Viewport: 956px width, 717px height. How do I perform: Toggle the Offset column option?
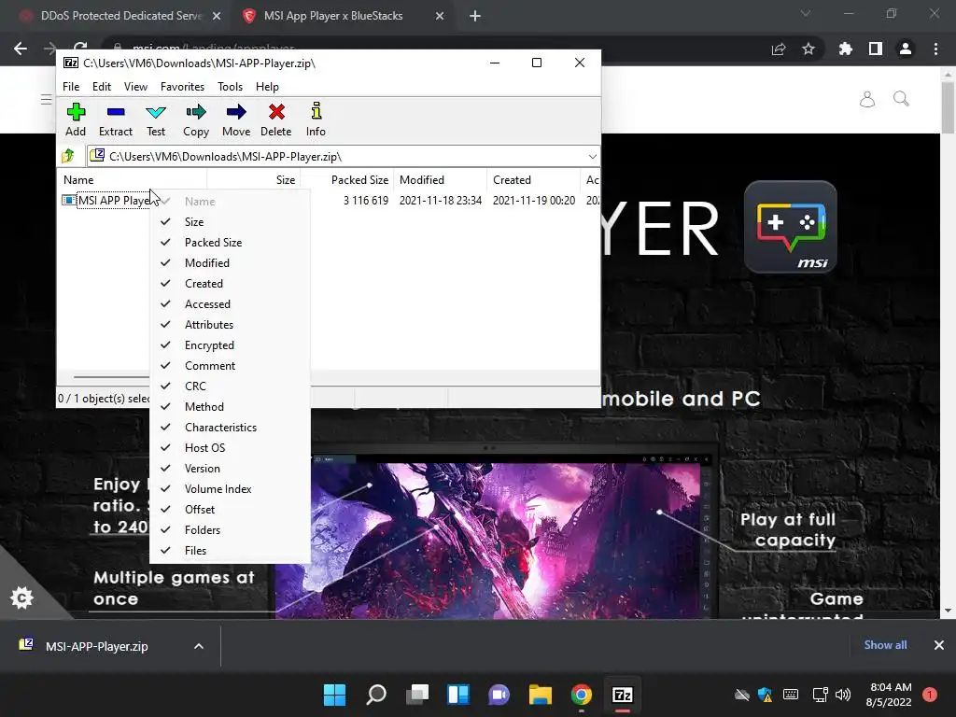(x=230, y=509)
